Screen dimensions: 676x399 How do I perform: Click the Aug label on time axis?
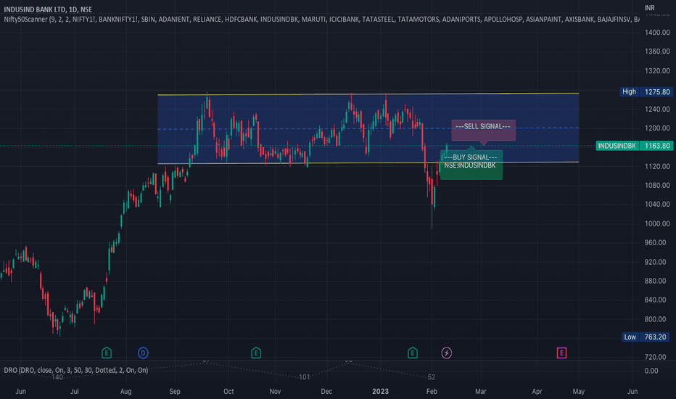tap(126, 391)
